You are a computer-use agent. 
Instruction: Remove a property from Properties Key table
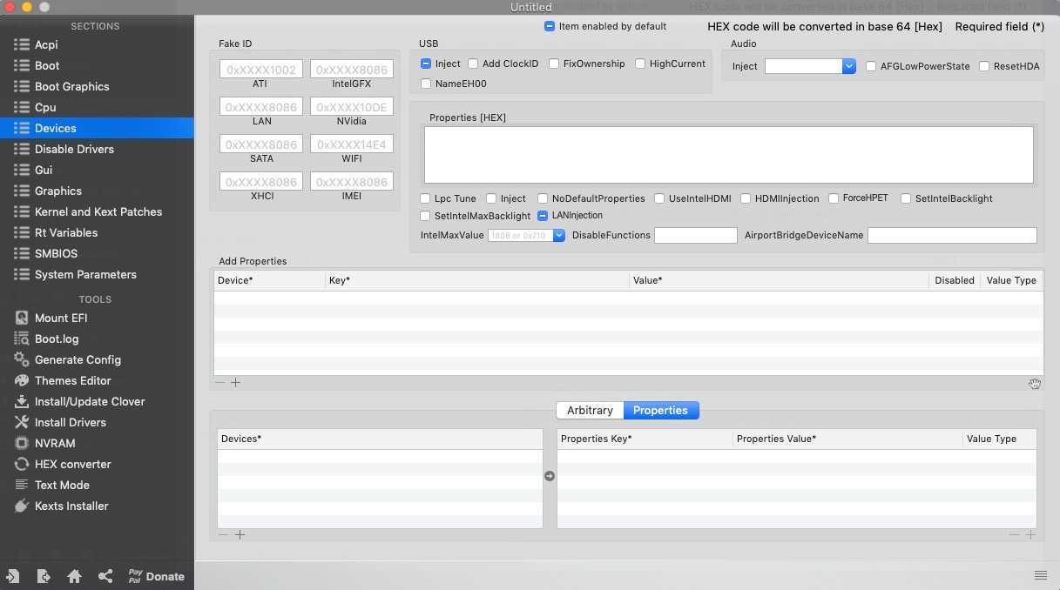tap(1014, 534)
